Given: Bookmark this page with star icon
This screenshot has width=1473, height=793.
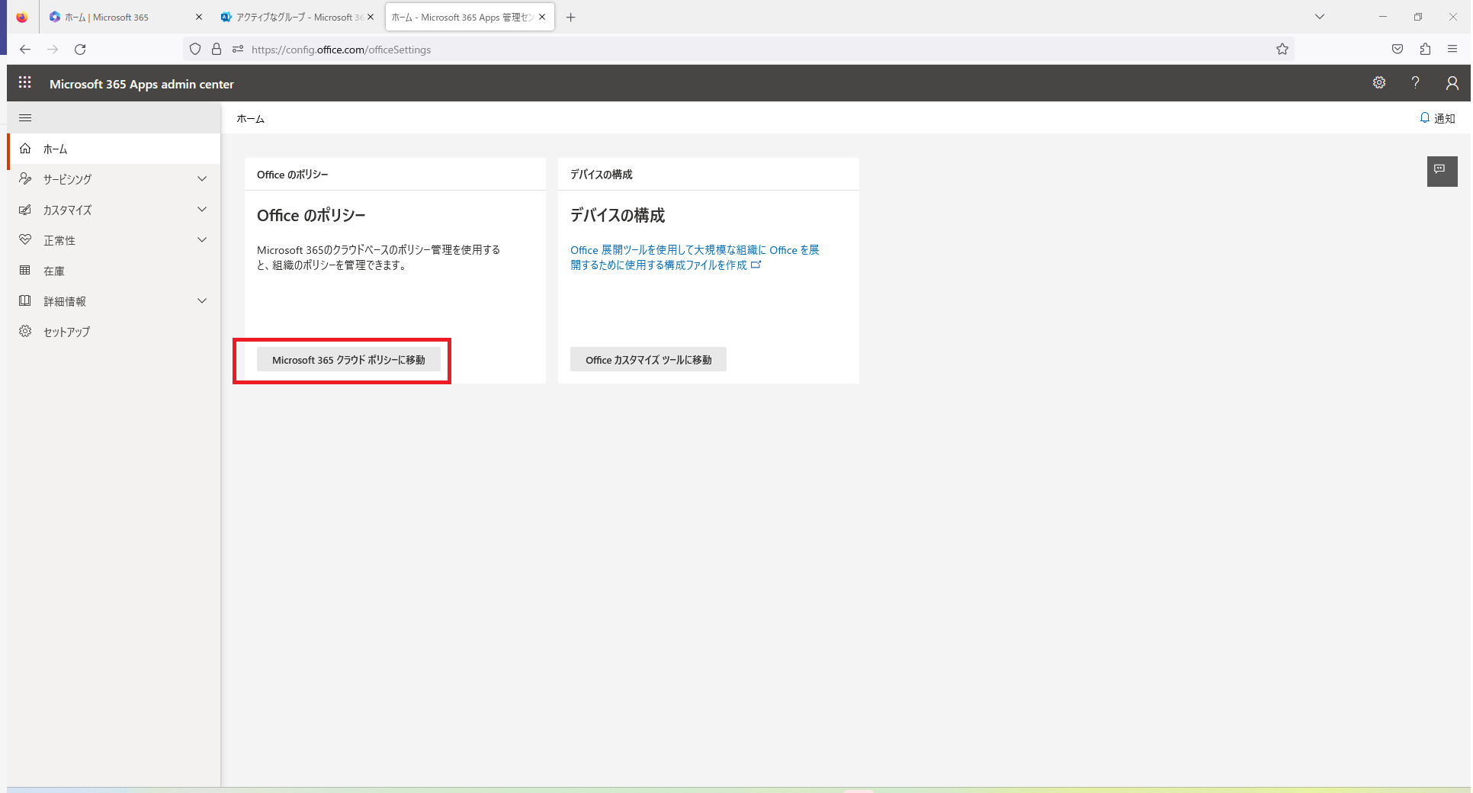Looking at the screenshot, I should coord(1282,50).
